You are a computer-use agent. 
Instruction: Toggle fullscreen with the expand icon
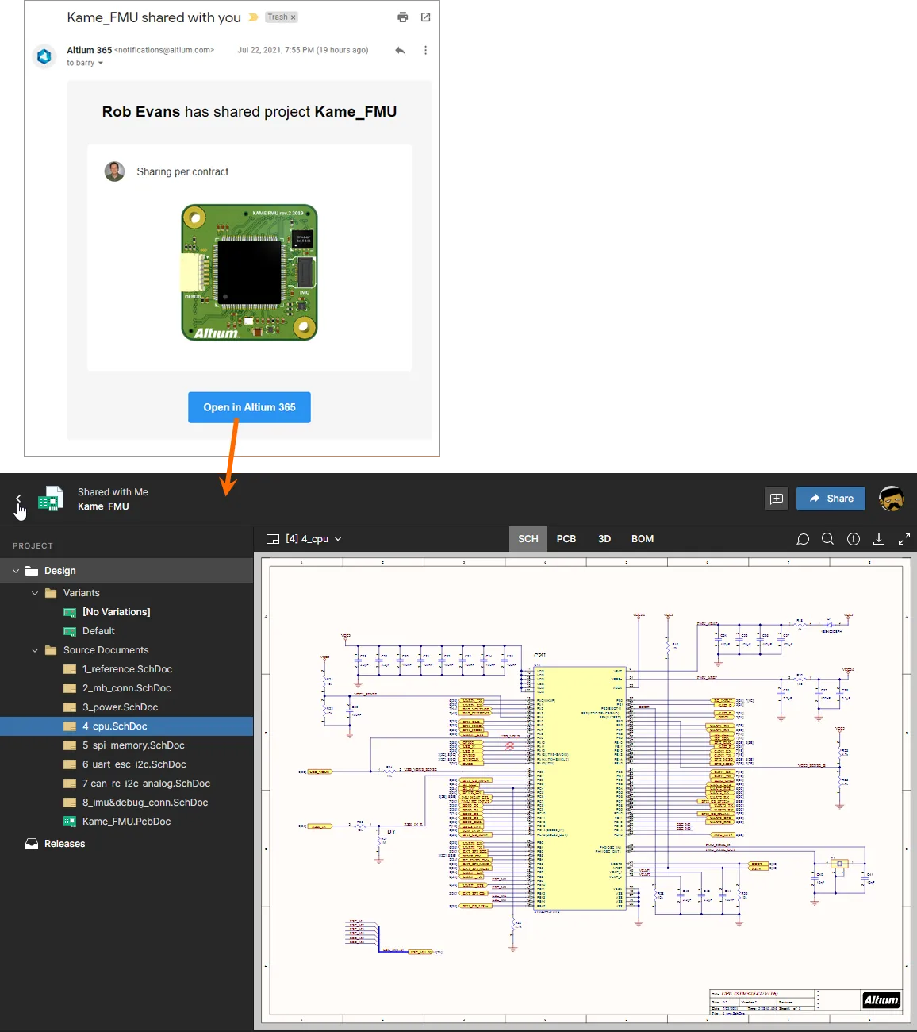904,539
